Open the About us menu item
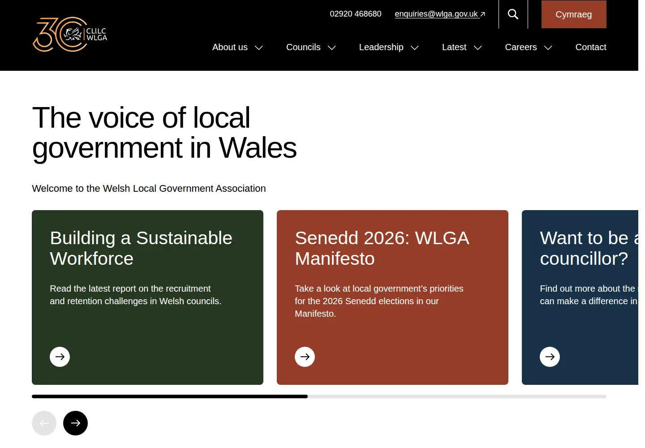This screenshot has height=448, width=645. pos(230,47)
